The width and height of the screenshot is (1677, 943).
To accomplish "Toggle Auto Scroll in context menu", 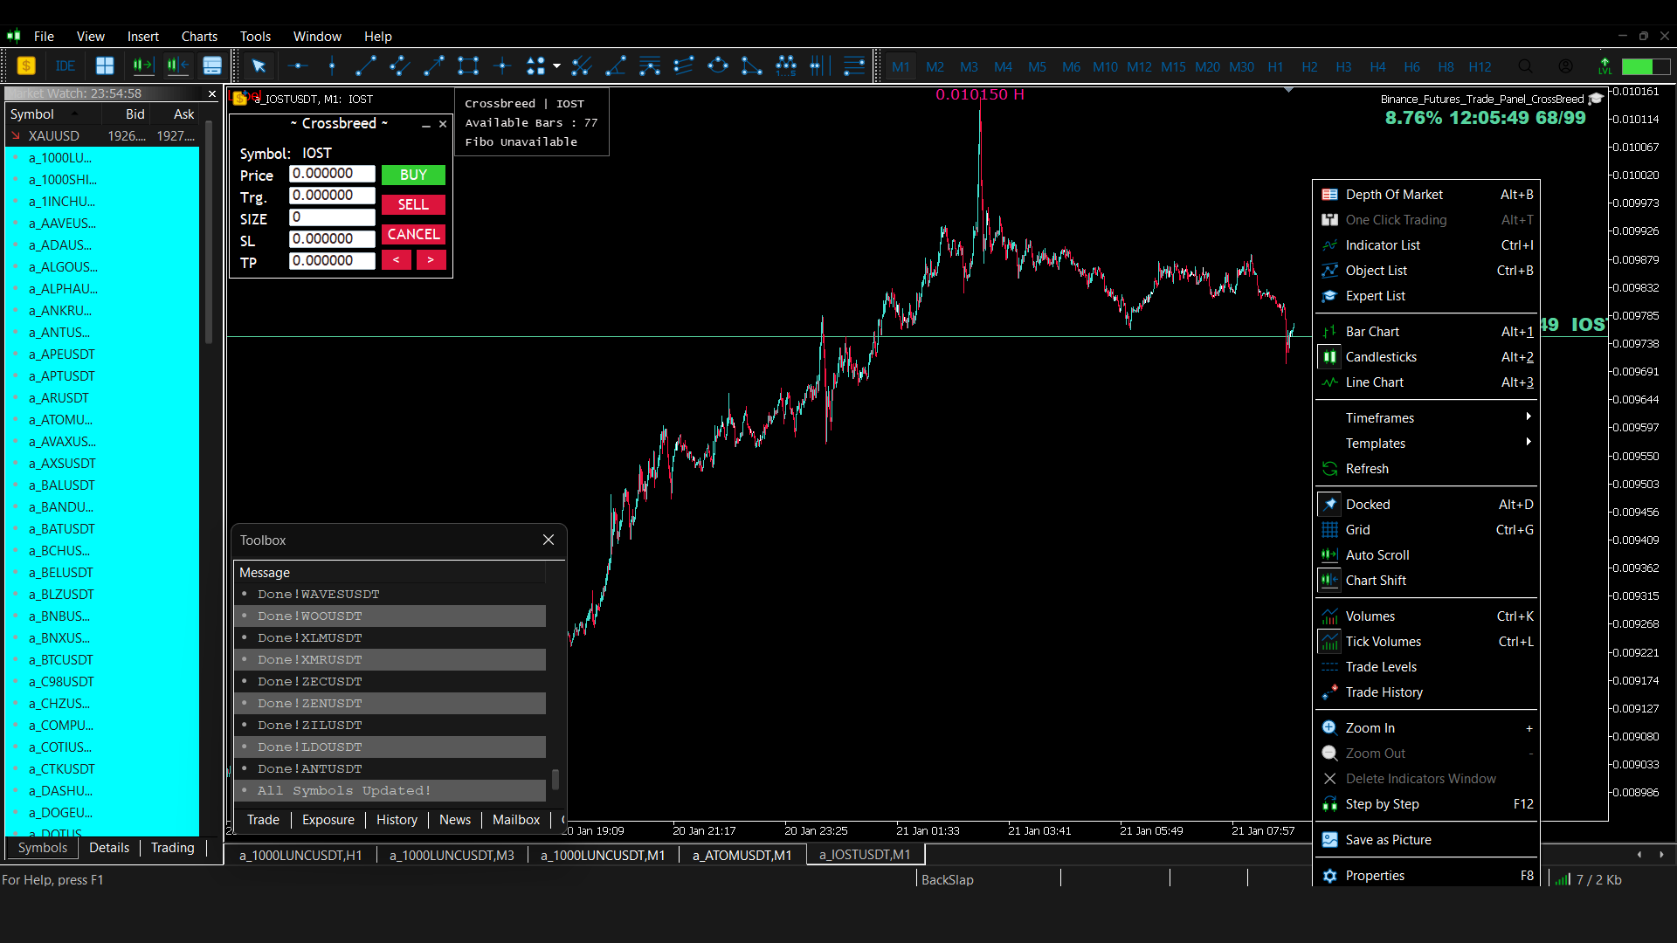I will click(x=1377, y=555).
